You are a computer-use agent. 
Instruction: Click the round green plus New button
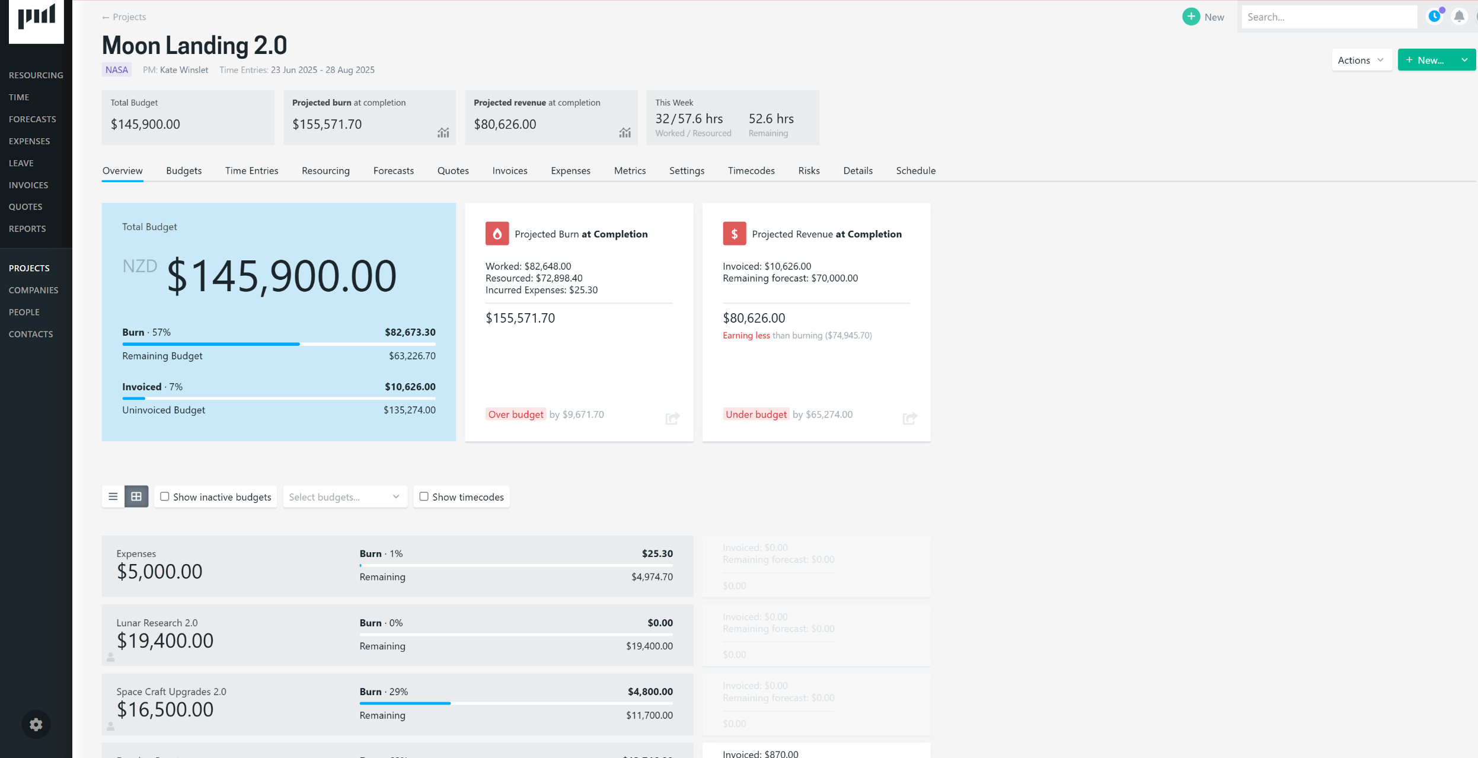click(x=1190, y=17)
